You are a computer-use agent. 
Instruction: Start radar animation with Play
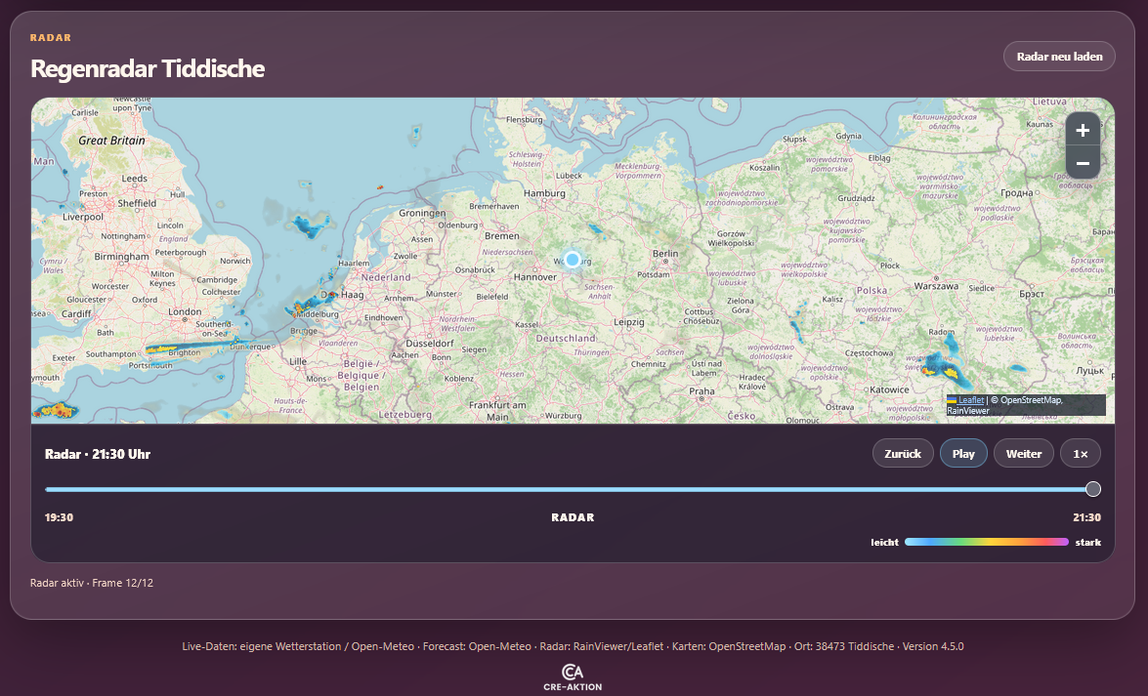tap(963, 454)
